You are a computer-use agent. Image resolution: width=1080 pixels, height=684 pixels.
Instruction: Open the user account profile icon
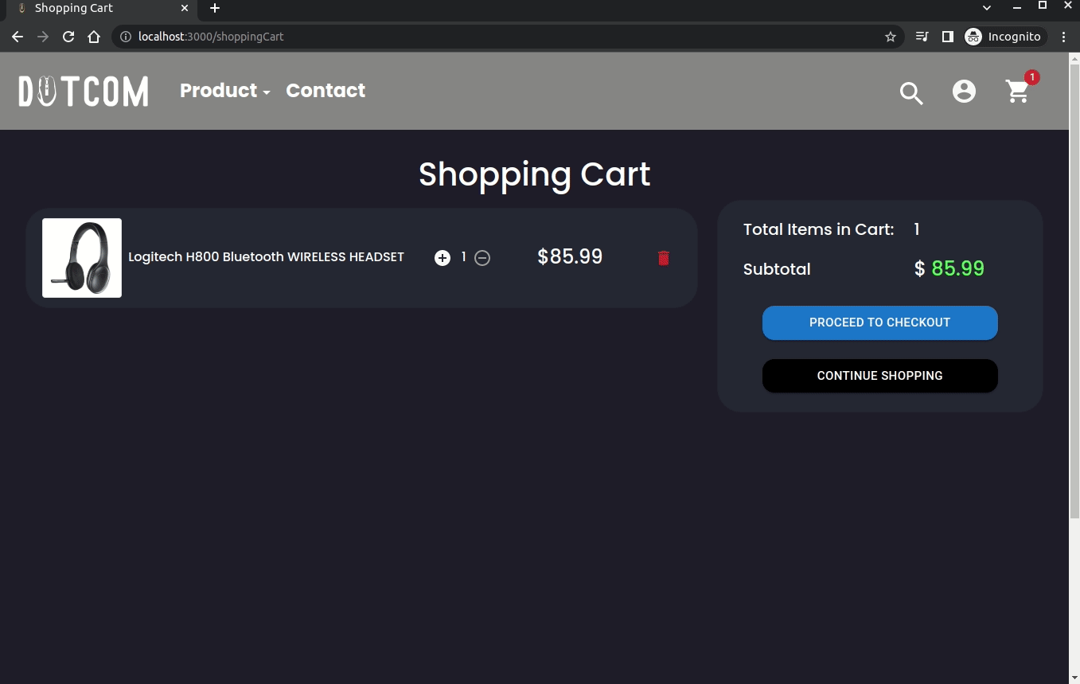pyautogui.click(x=964, y=92)
